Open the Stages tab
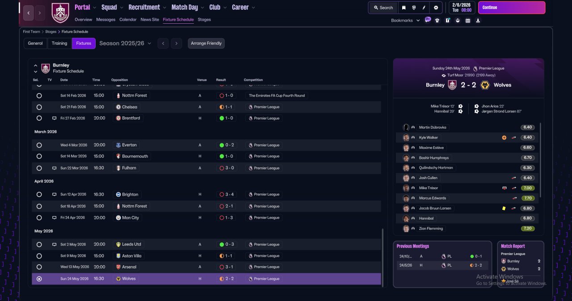Viewport: 572px width, 301px height. click(204, 20)
